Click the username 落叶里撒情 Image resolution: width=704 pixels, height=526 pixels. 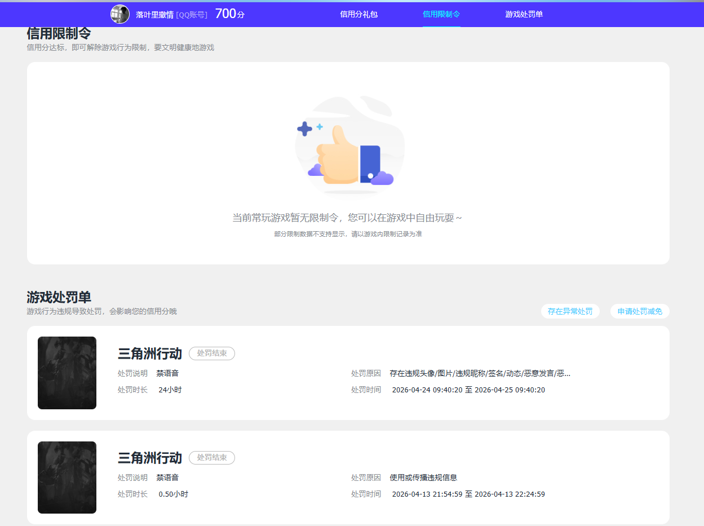[x=154, y=15]
